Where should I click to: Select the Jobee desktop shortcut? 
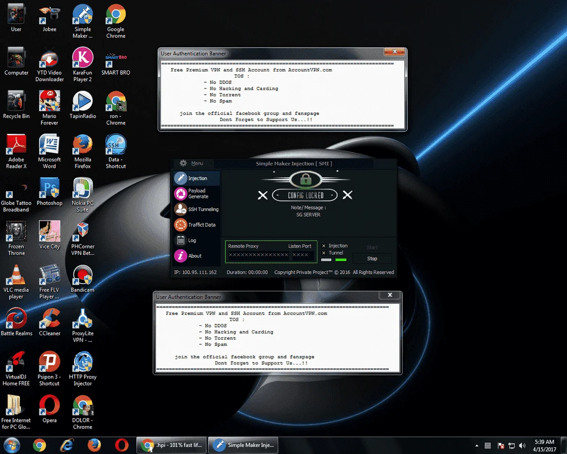pos(50,19)
